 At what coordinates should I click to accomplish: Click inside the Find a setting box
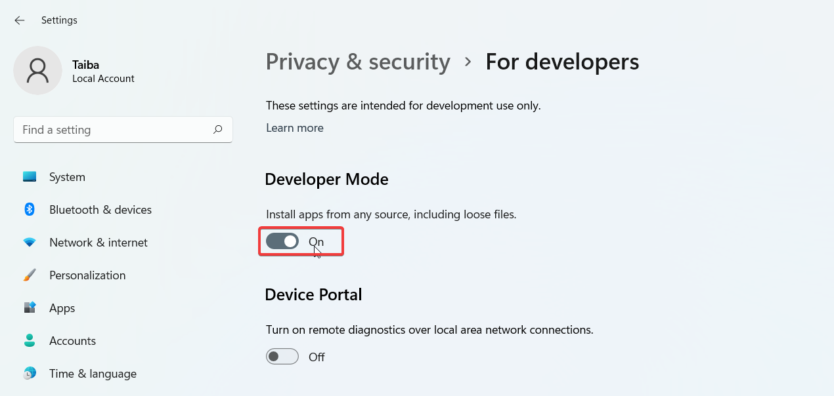[112, 130]
